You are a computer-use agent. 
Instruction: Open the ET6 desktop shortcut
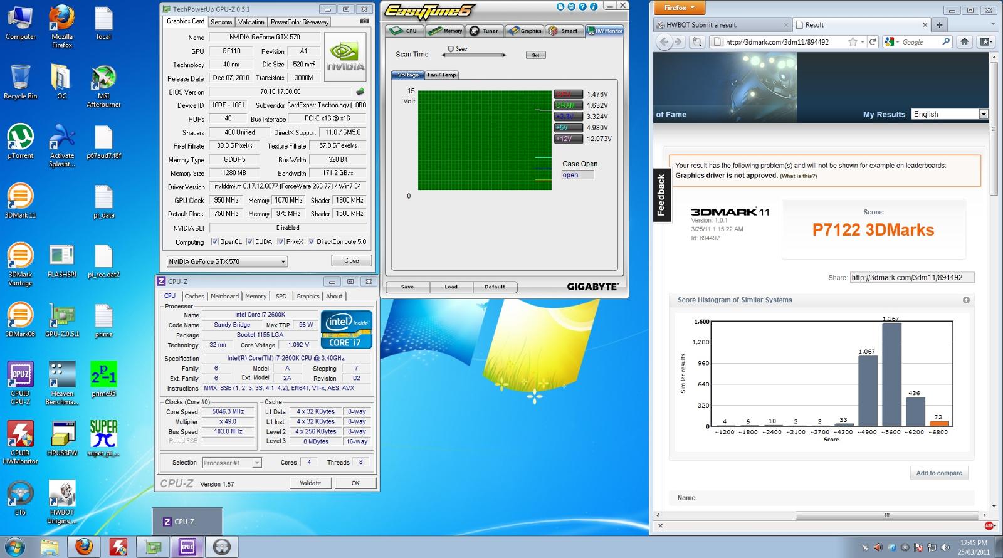point(20,498)
